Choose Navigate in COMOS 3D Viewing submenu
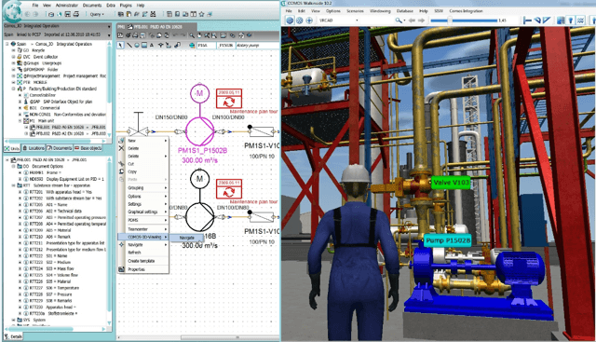596x342 pixels. pyautogui.click(x=186, y=238)
